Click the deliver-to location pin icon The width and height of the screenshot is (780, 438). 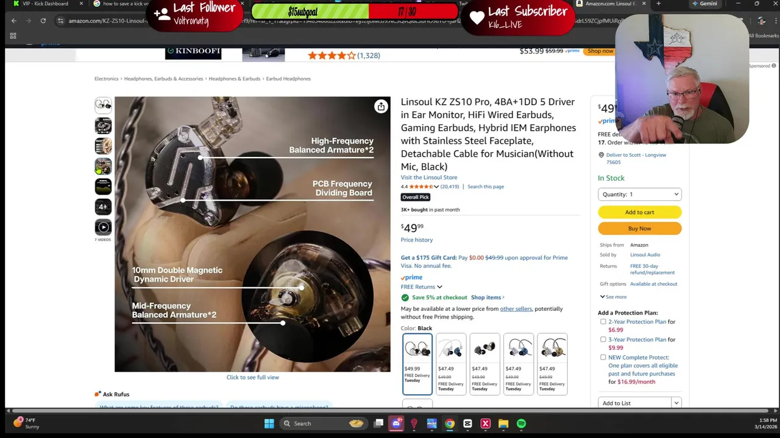pos(601,155)
